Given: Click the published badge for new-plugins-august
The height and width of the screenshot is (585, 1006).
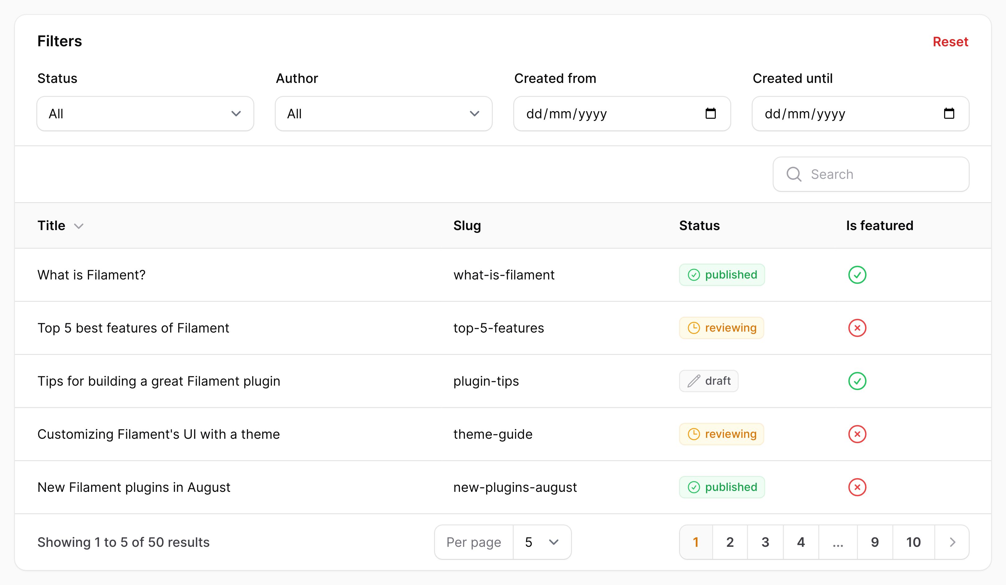Looking at the screenshot, I should [x=722, y=487].
